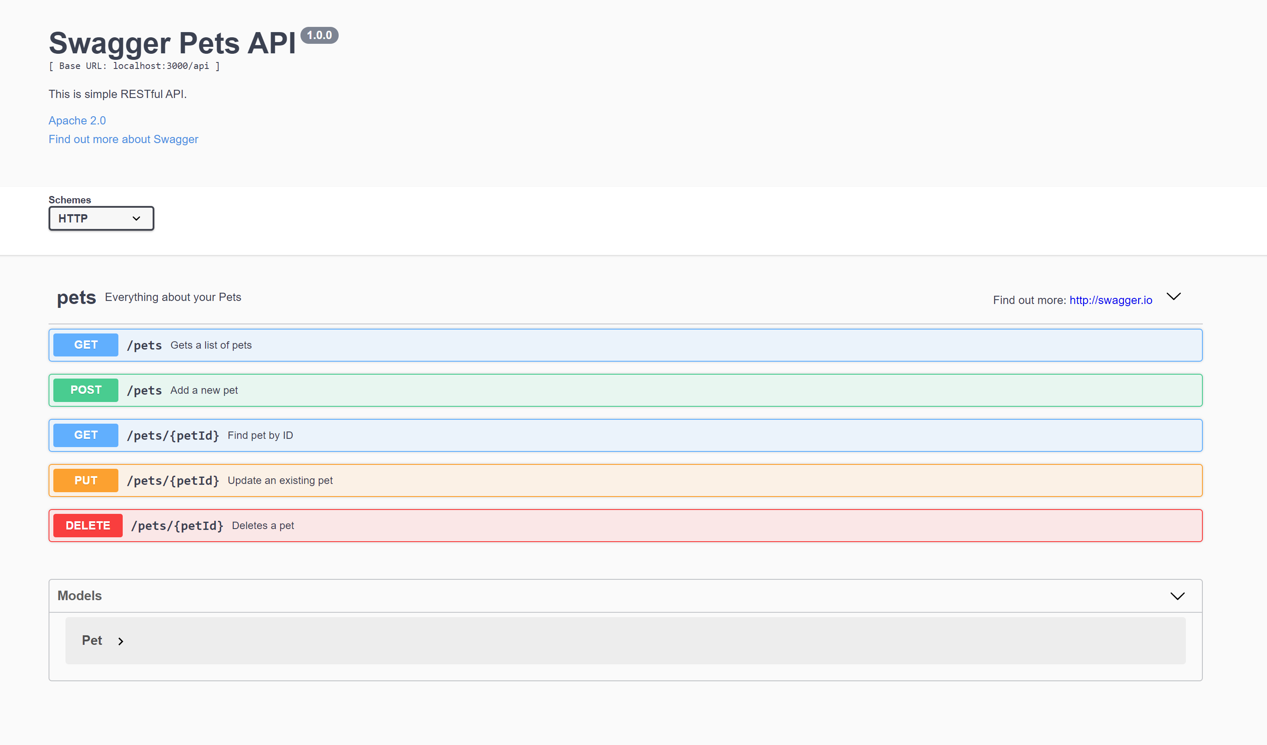Screen dimensions: 1267x745
Task: Click the GET badge for /pets list
Action: coord(85,345)
